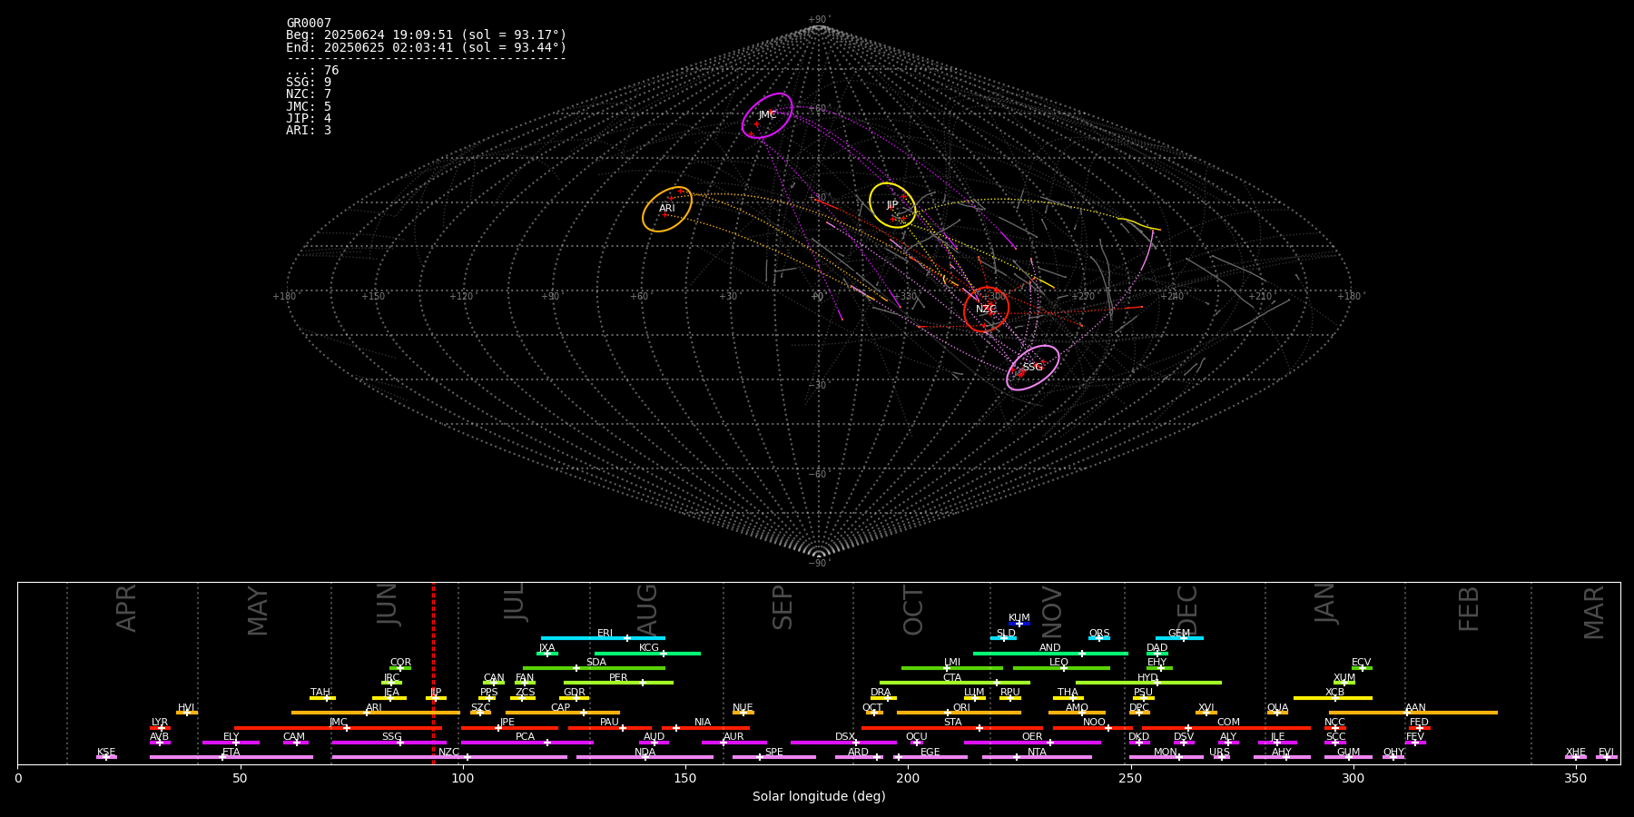
Task: Click the JPE shower bar
Action: pos(509,728)
